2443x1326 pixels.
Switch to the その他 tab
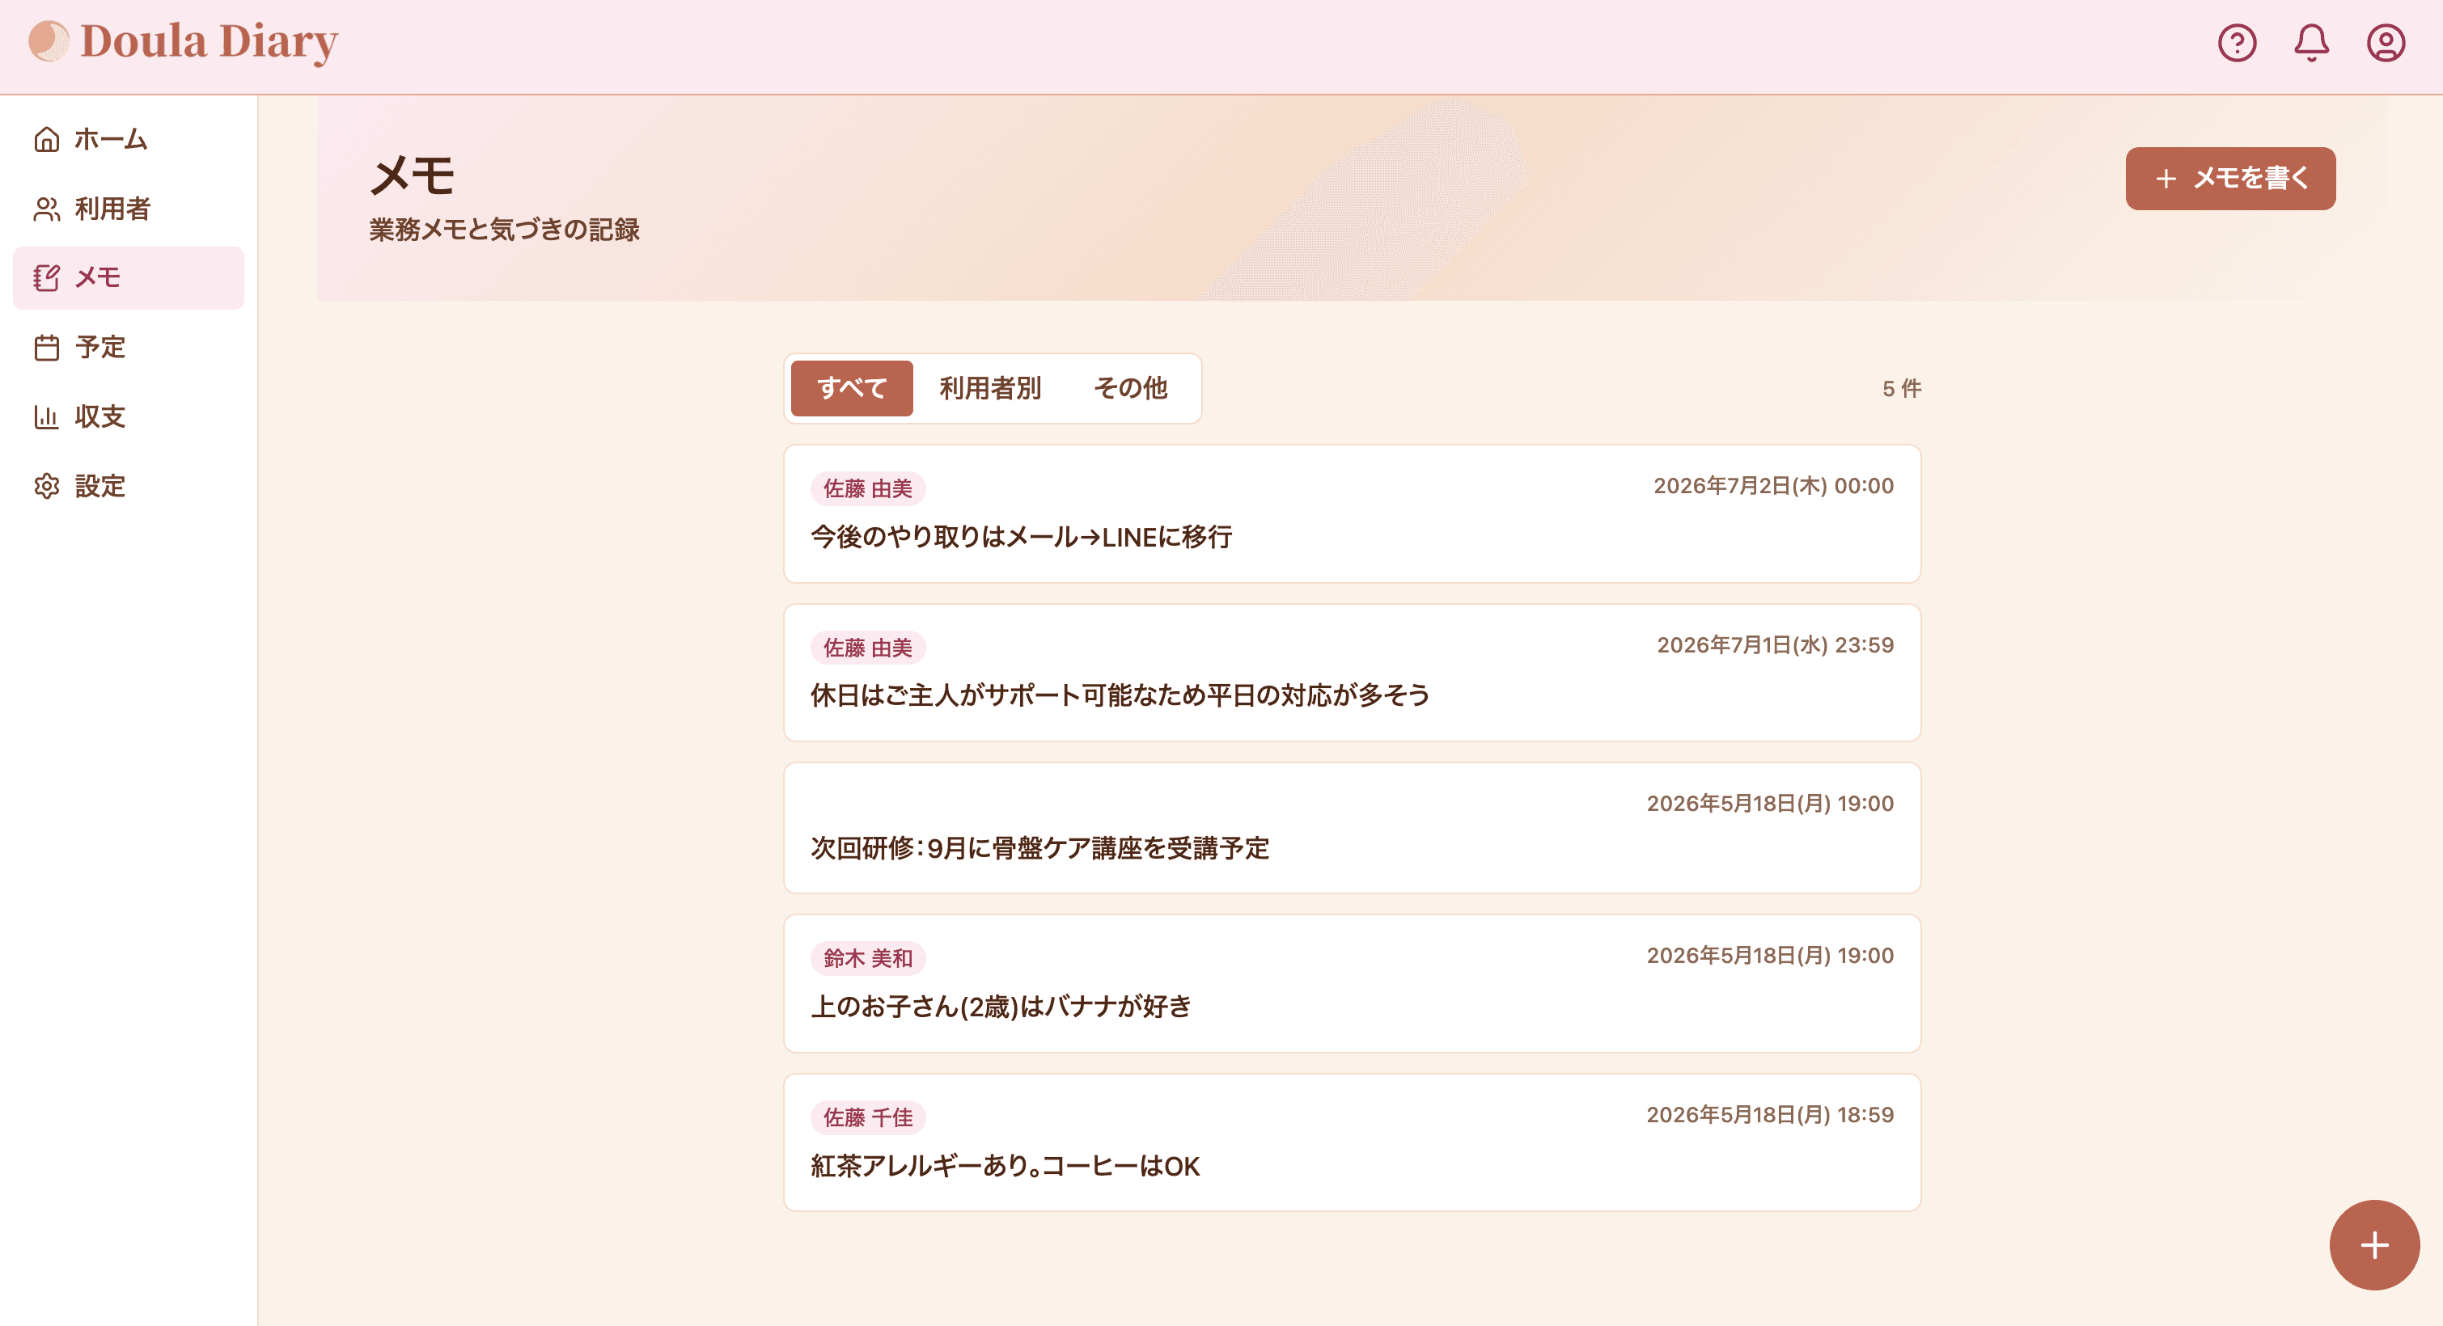pos(1130,387)
